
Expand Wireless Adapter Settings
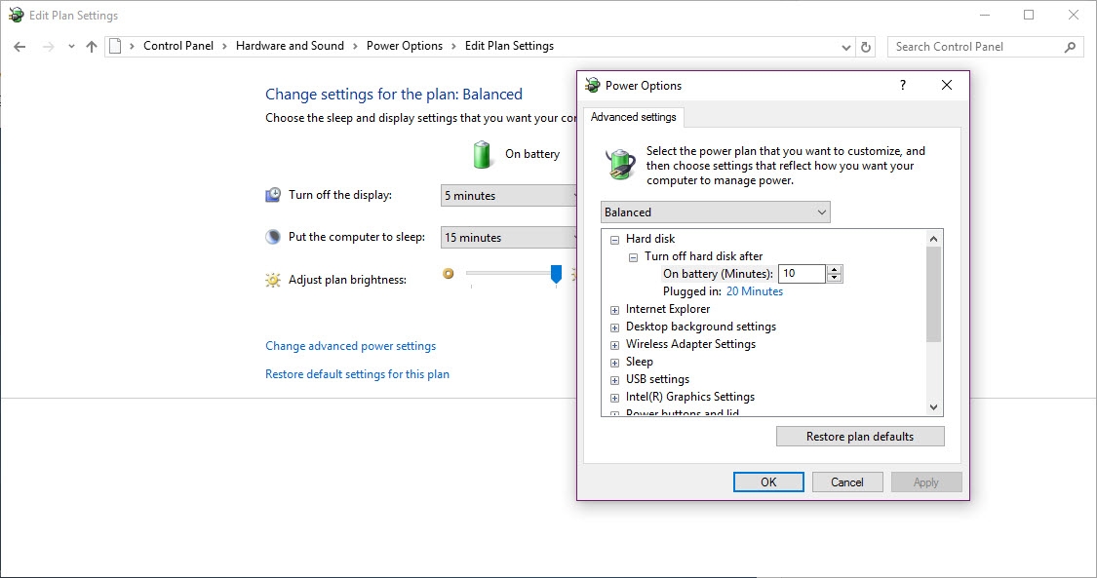tap(615, 345)
